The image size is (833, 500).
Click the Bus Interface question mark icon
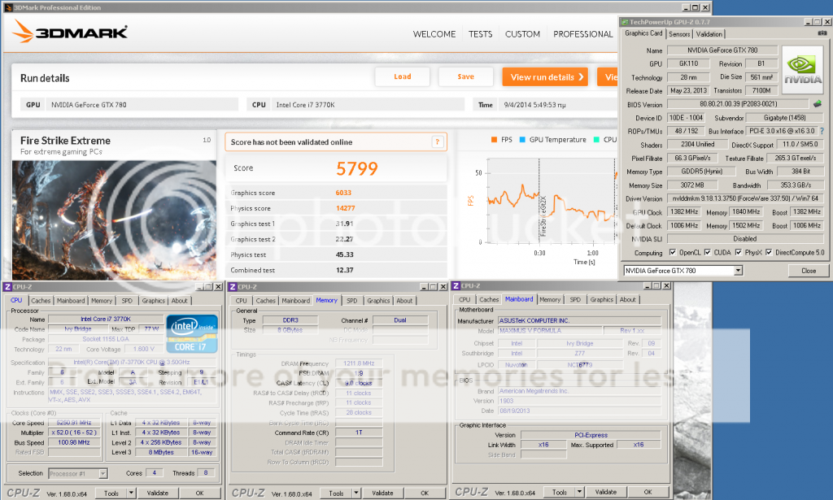click(822, 131)
